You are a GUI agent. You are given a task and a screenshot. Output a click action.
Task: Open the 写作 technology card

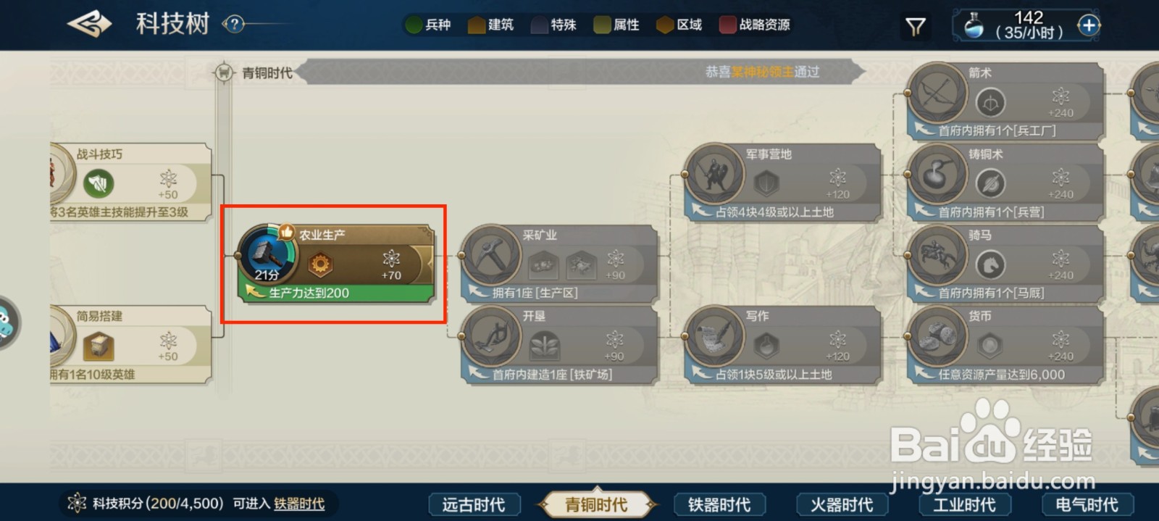click(x=782, y=345)
